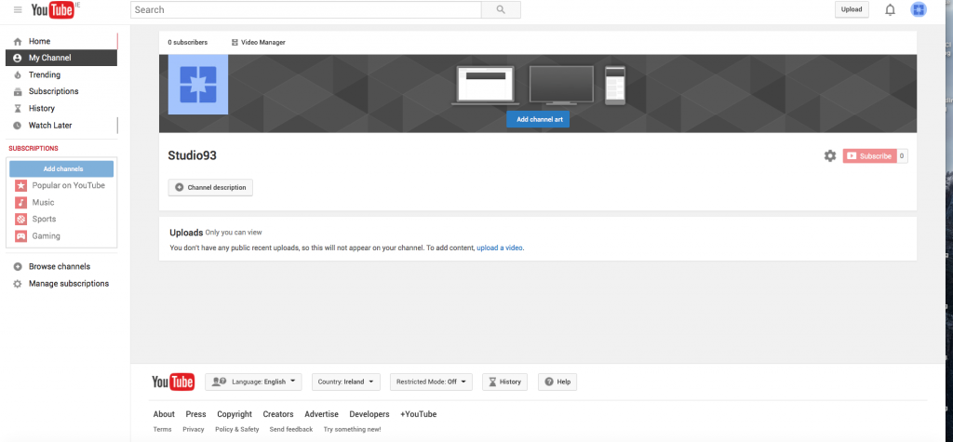
Task: Open the Developers footer link
Action: tap(369, 414)
